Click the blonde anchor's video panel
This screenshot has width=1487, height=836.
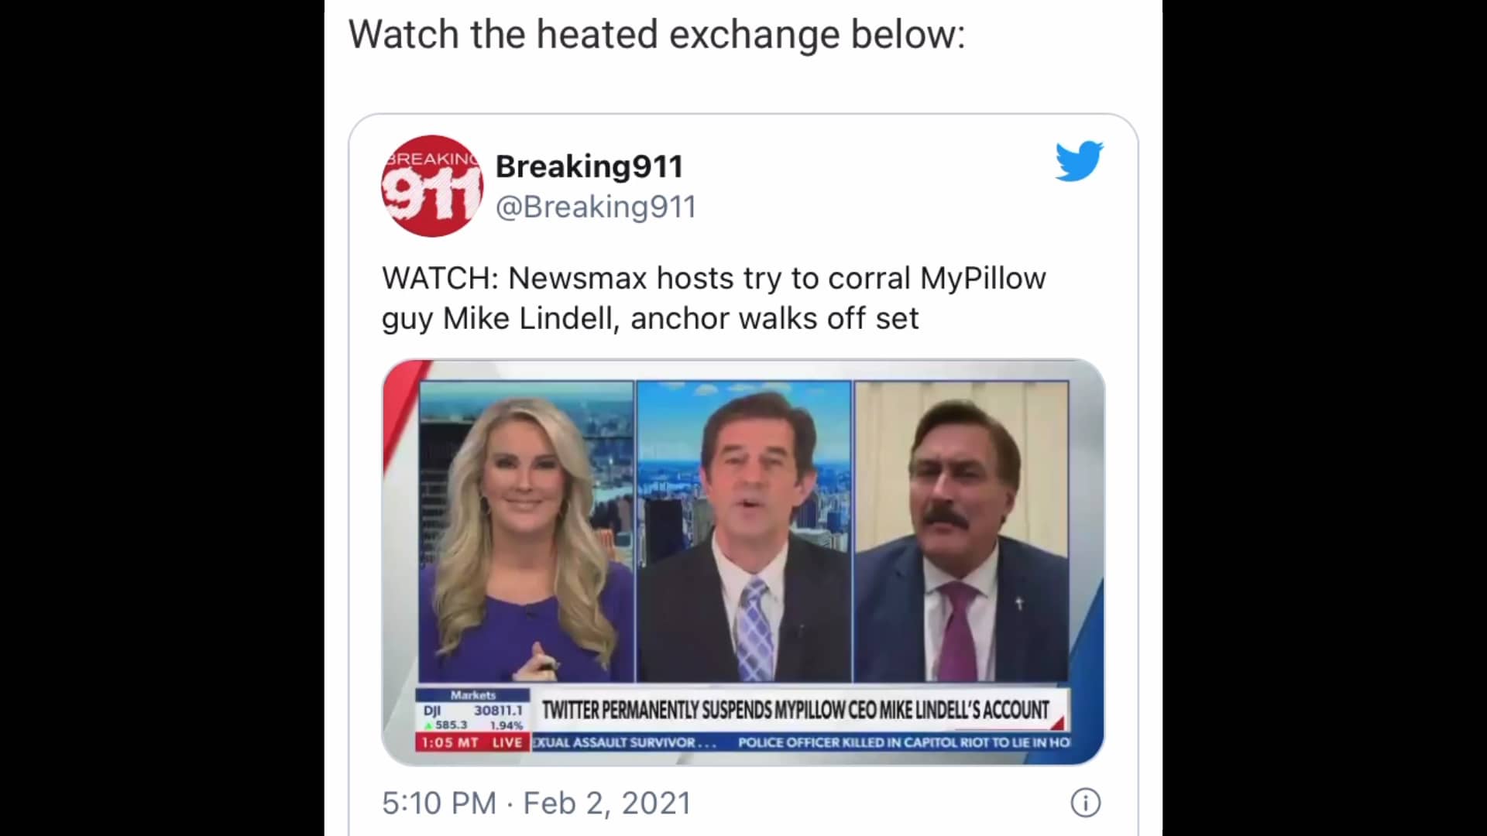(x=527, y=532)
